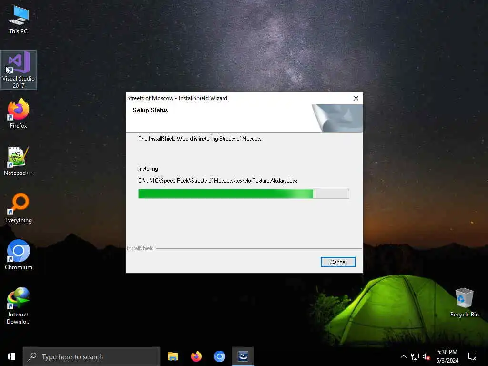Click the 'Setup Status' heading
Image resolution: width=488 pixels, height=366 pixels.
(150, 110)
